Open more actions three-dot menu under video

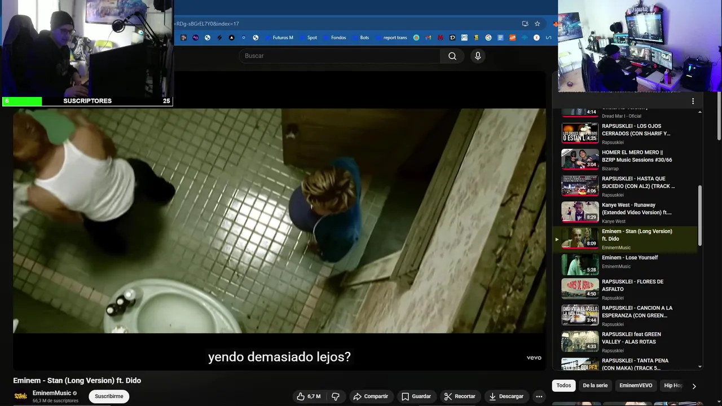[x=539, y=396]
